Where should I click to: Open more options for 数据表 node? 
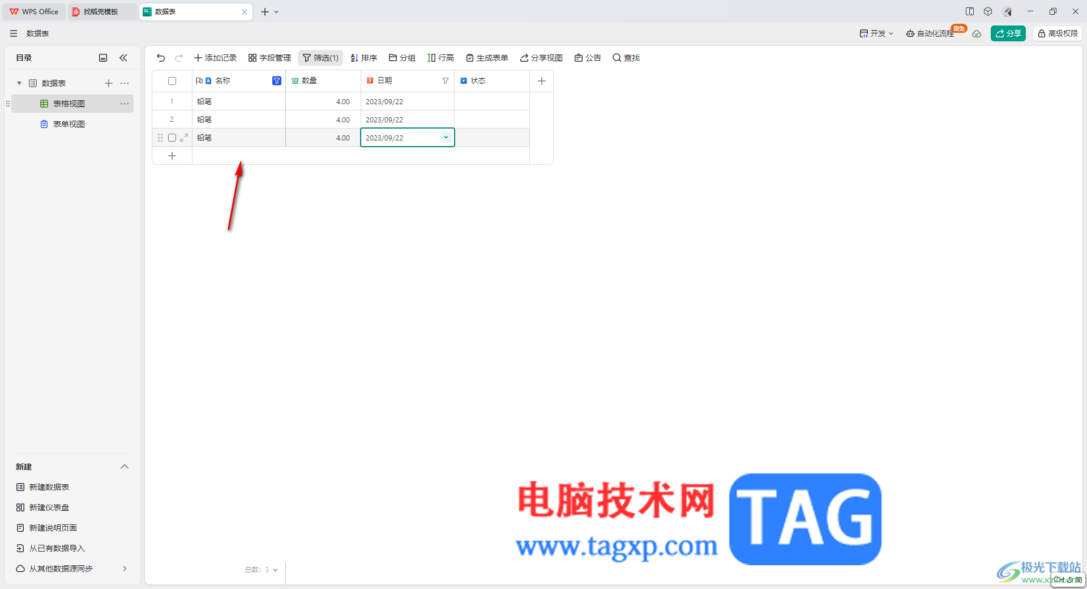click(125, 83)
